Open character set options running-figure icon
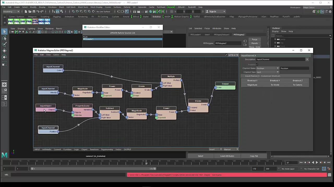 pos(329,169)
